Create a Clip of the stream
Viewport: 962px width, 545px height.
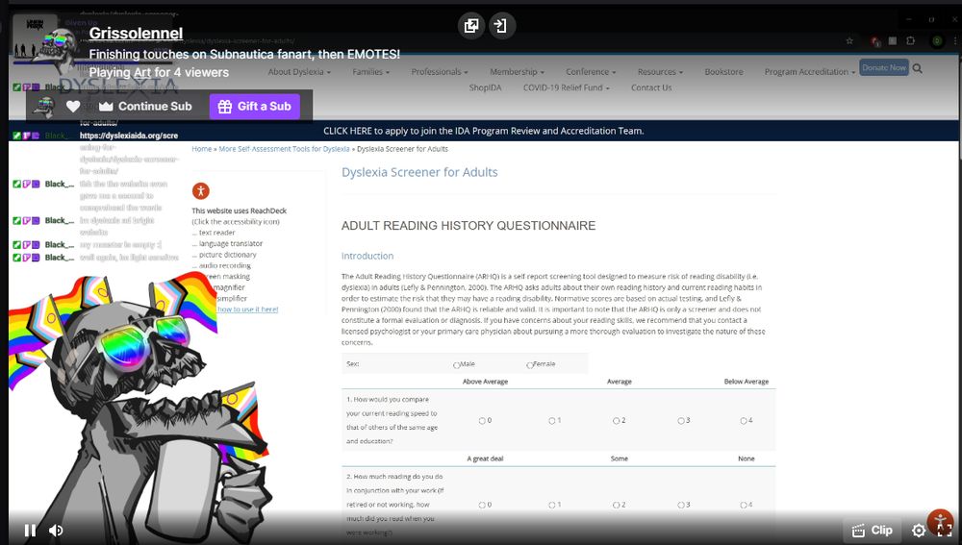(873, 531)
